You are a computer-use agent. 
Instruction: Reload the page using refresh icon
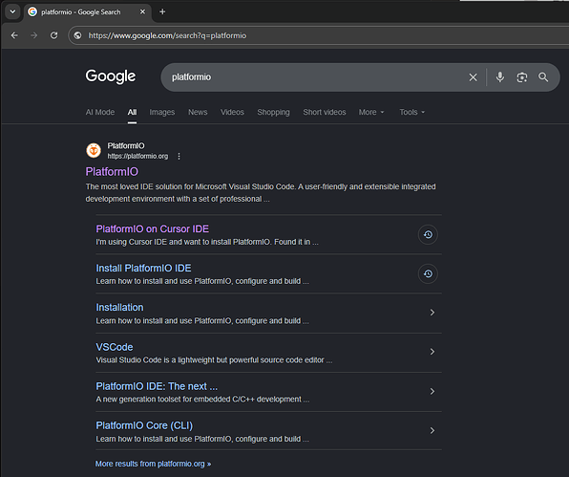point(53,35)
